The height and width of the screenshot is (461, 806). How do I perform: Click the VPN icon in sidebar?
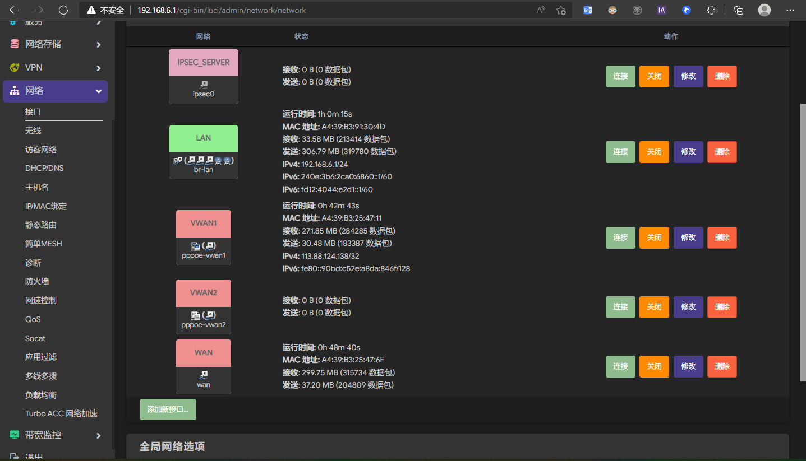pyautogui.click(x=14, y=67)
